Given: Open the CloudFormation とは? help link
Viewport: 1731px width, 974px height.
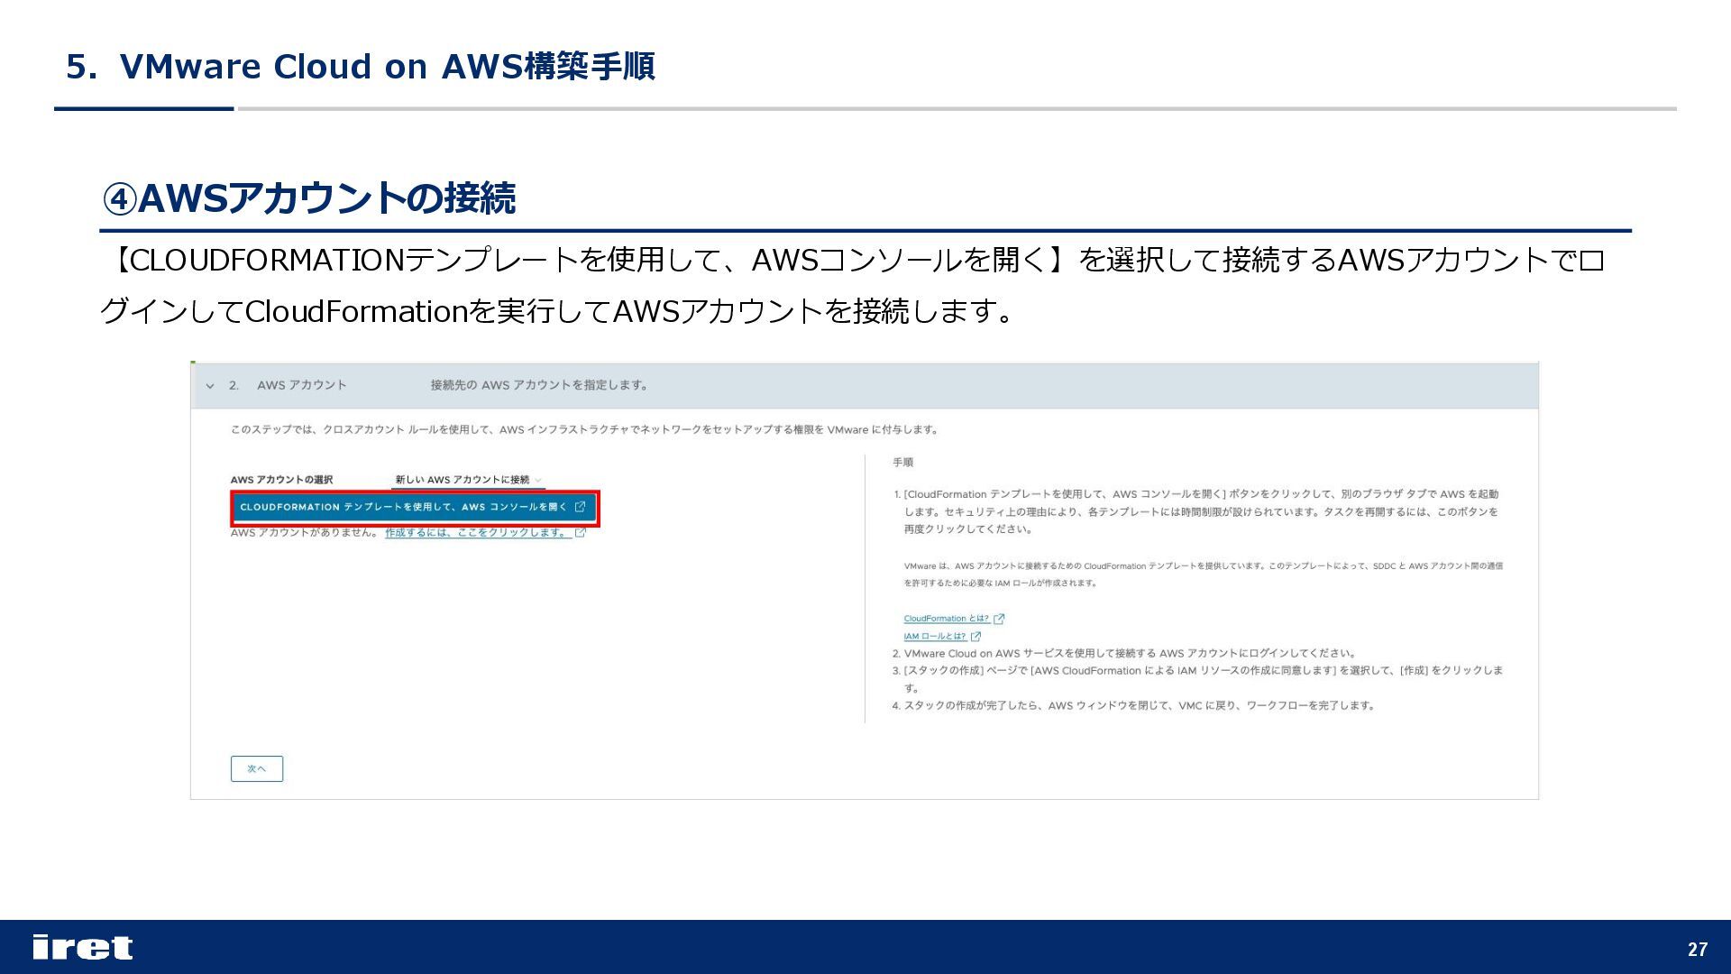Looking at the screenshot, I should pos(946,619).
